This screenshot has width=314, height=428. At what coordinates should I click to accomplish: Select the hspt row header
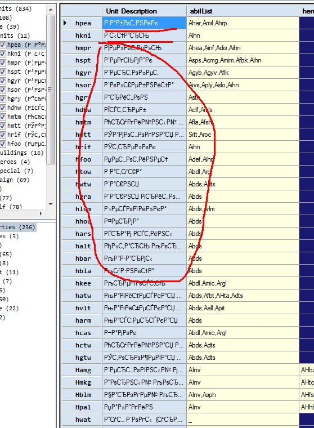82,60
